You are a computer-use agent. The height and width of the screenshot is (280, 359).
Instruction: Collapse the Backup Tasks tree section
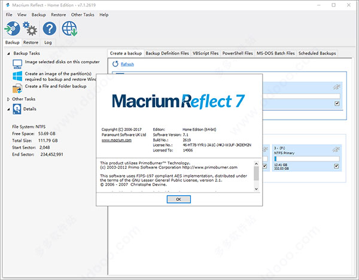point(8,54)
